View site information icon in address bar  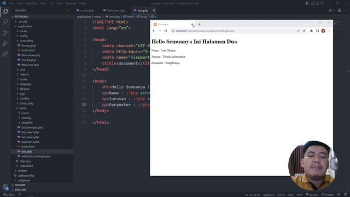point(173,31)
